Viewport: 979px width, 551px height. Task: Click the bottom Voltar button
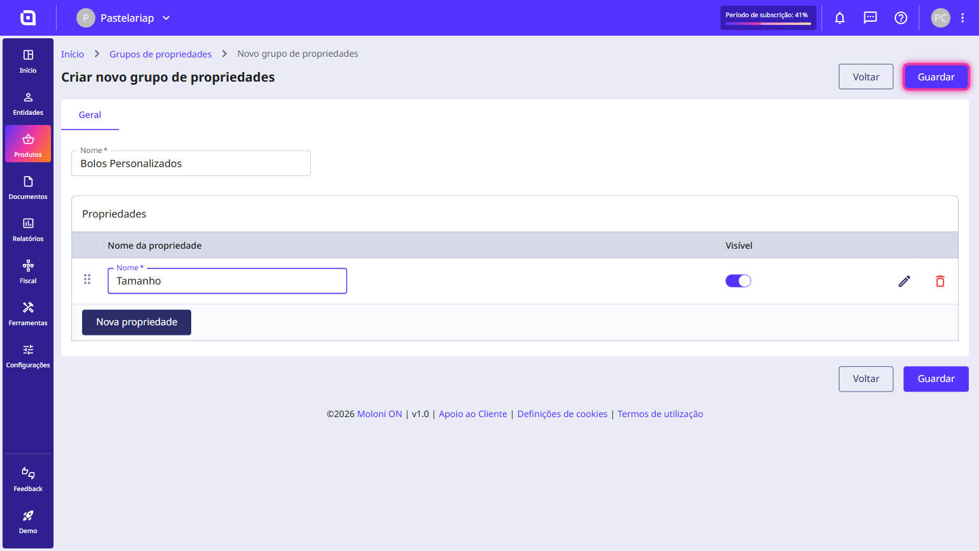click(866, 379)
